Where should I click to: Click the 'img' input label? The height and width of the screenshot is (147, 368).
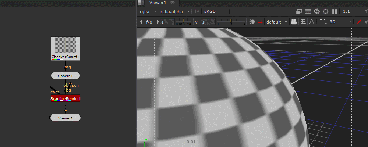point(67,67)
